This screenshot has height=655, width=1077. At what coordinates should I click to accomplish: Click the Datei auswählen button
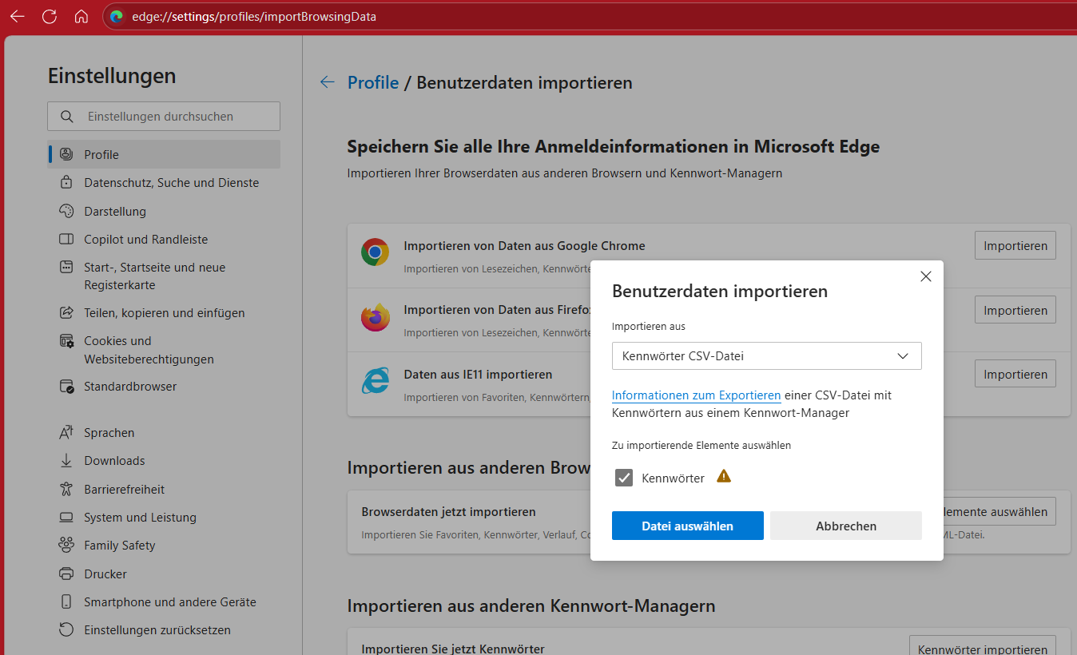coord(688,526)
